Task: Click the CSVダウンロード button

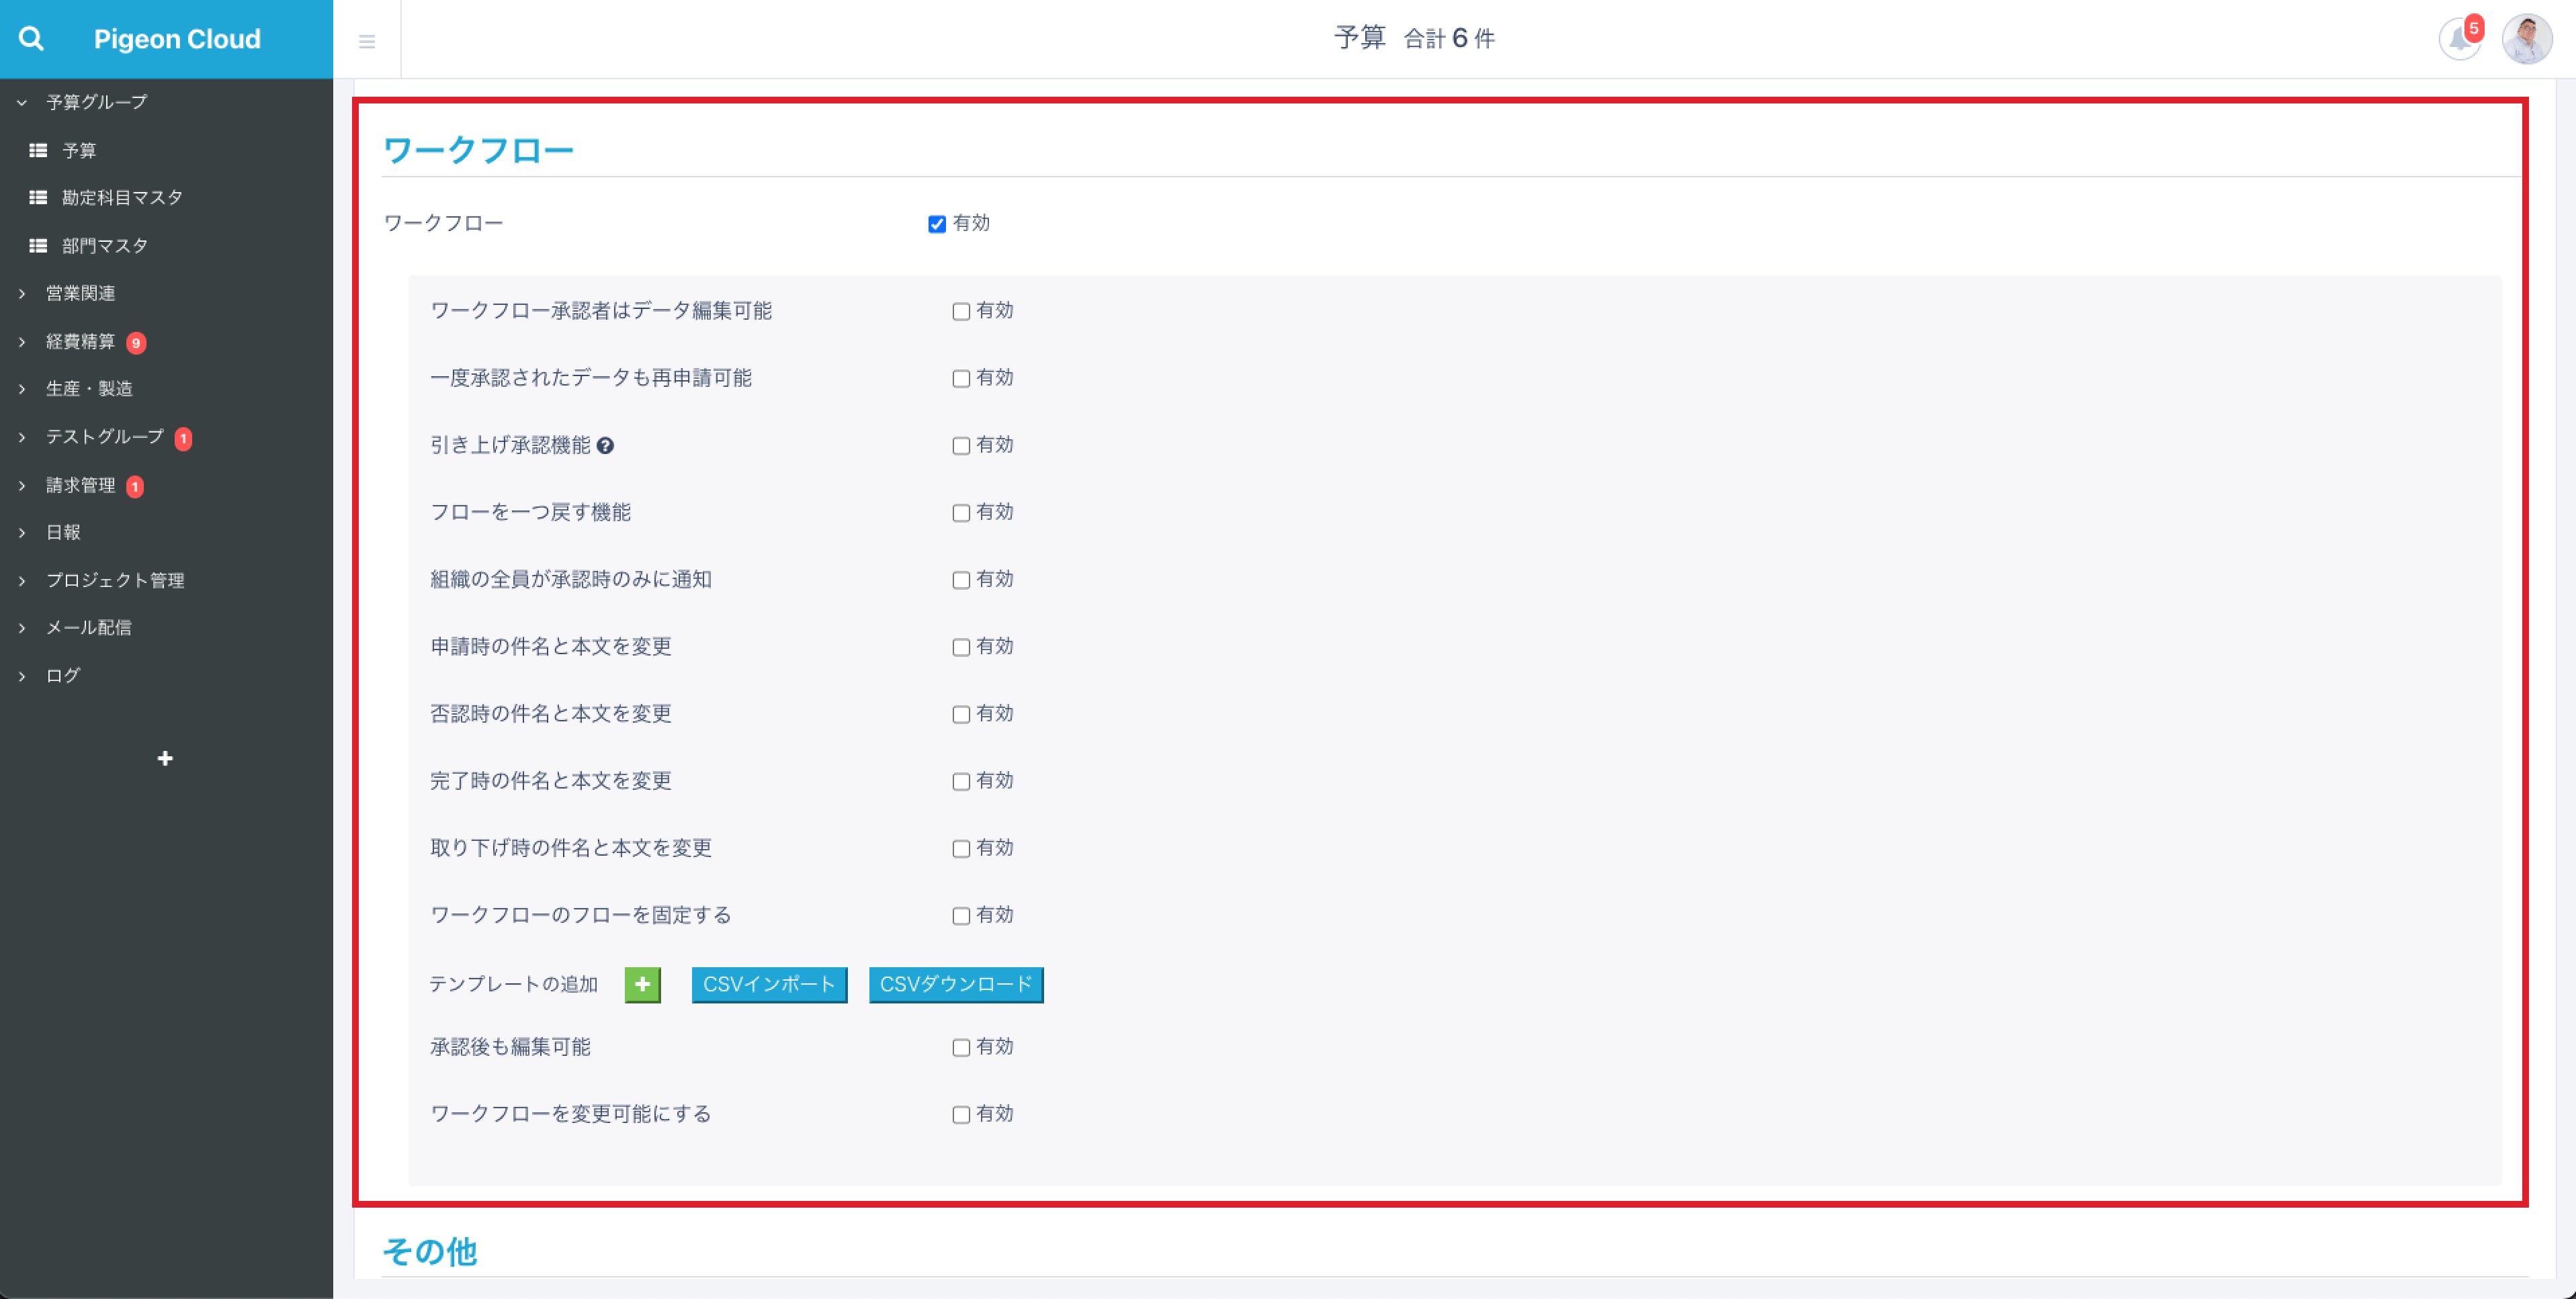Action: point(955,984)
